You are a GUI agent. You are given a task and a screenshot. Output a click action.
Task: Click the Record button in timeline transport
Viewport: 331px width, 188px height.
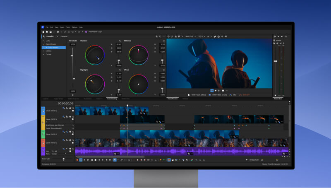[x=77, y=160]
